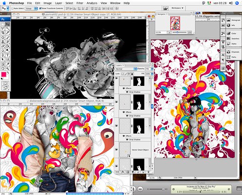Uncheck Show Transform Controls
Screen dimensions: 242x195
[40, 8]
